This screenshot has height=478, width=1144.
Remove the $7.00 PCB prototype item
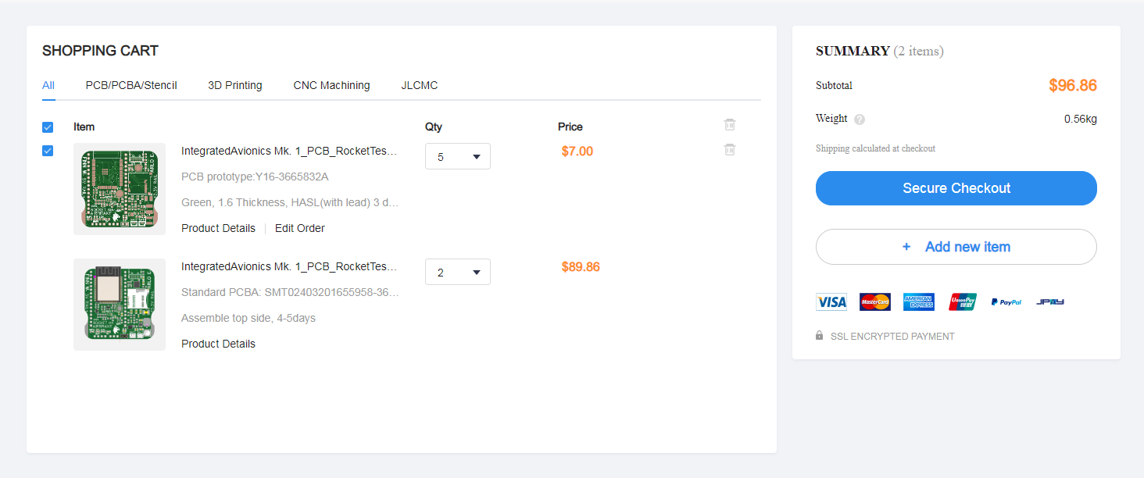tap(730, 149)
